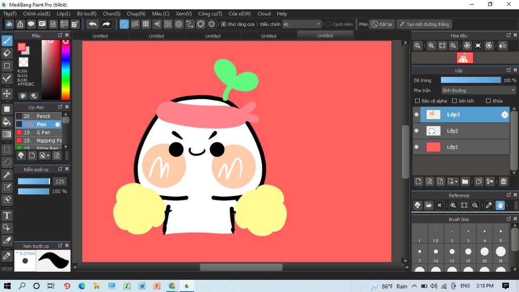519x292 pixels.
Task: Open the Help menu
Action: click(282, 14)
